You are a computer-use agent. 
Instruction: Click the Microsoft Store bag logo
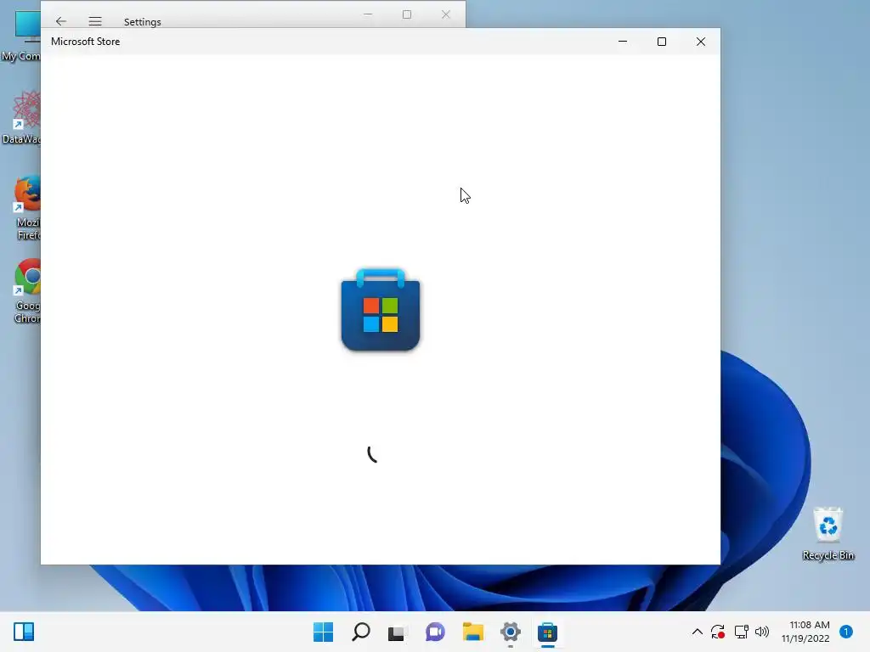click(x=380, y=309)
